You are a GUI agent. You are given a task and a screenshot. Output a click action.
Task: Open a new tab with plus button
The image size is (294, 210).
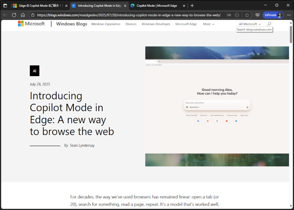(192, 6)
